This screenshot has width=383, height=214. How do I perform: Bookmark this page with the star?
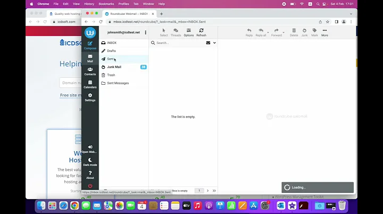pos(328,22)
